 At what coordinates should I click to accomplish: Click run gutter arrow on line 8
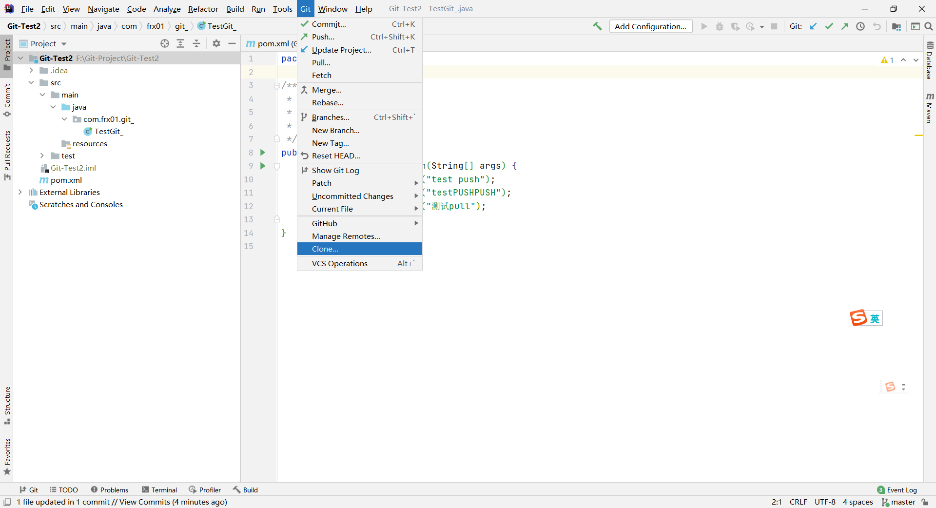(263, 153)
